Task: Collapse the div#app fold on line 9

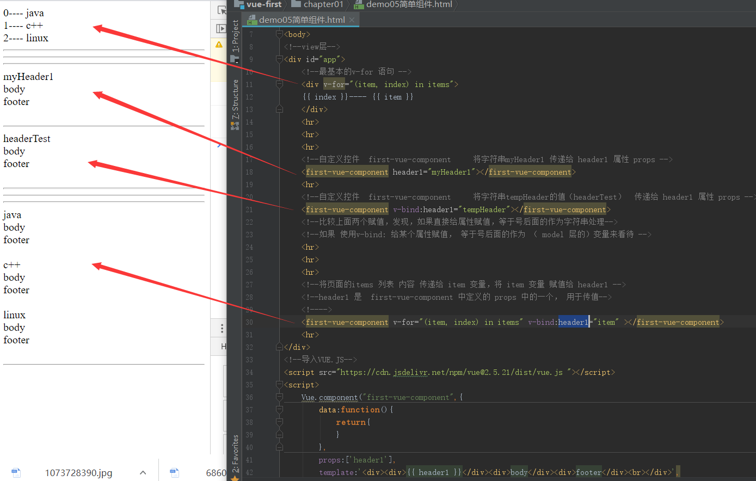Action: click(279, 59)
